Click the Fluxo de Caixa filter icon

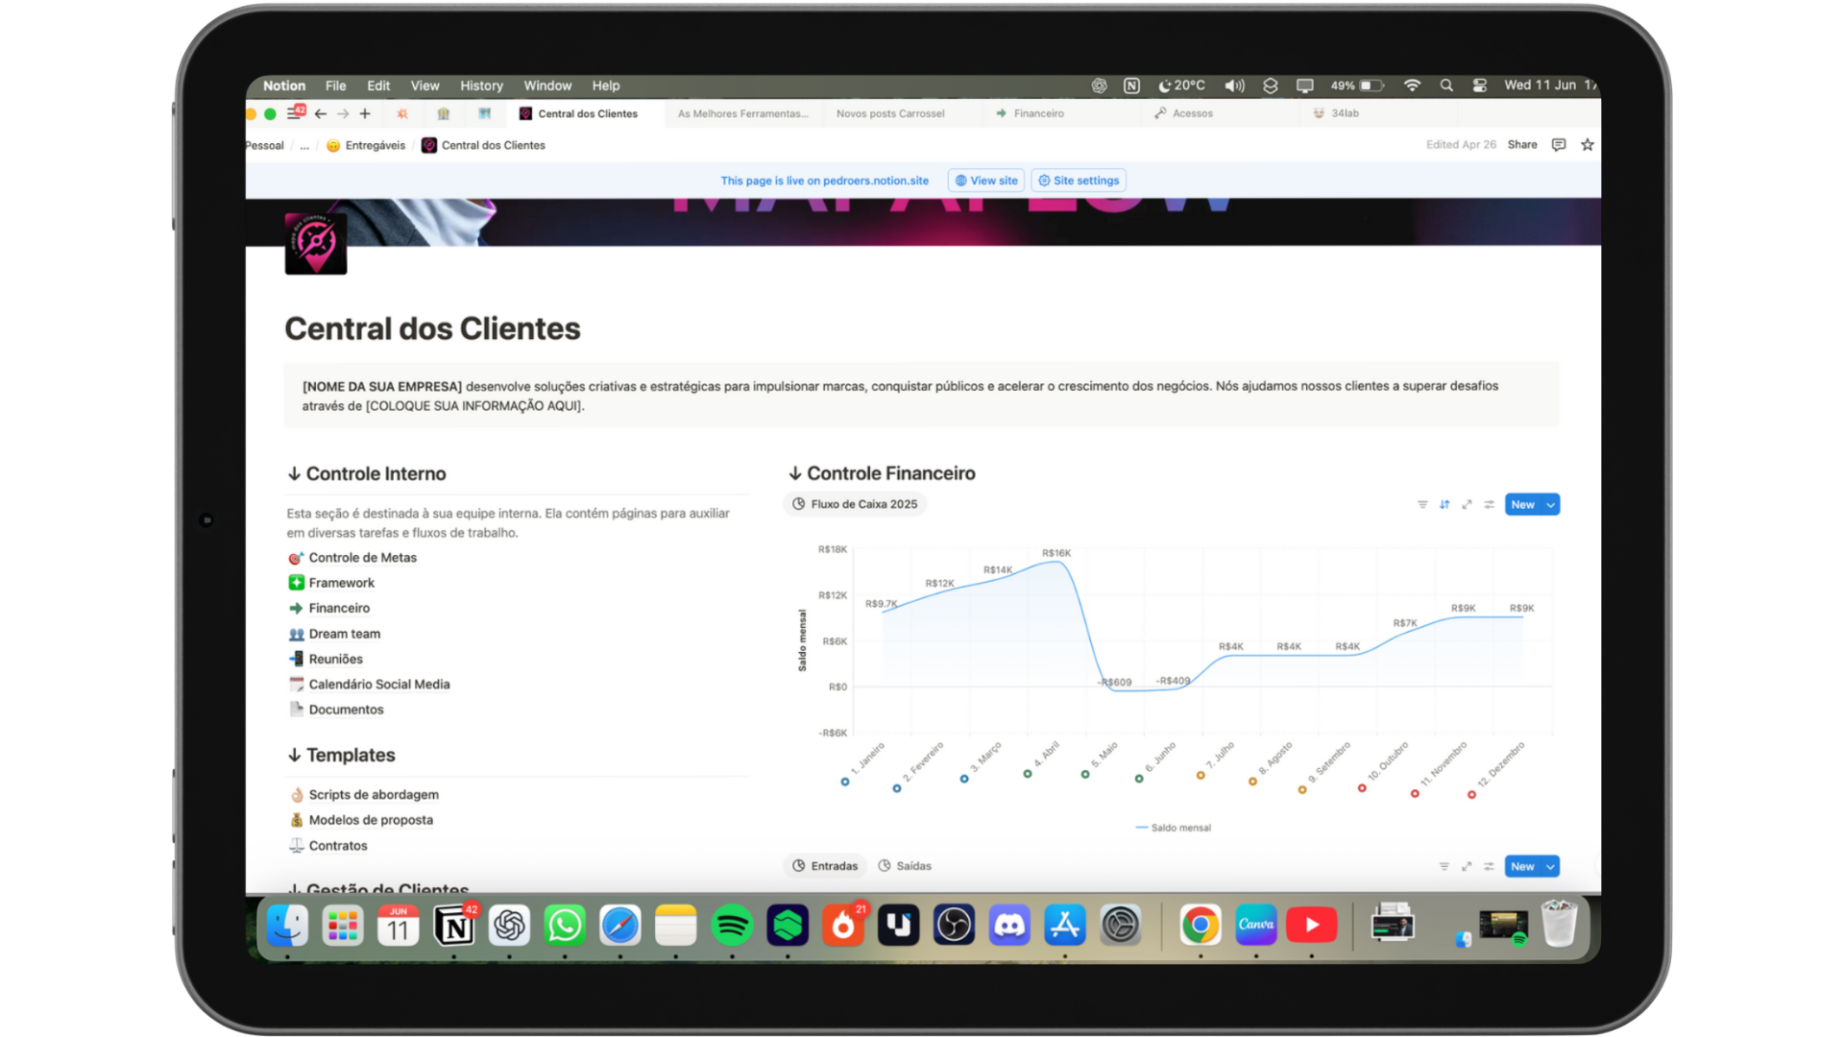coord(1422,505)
